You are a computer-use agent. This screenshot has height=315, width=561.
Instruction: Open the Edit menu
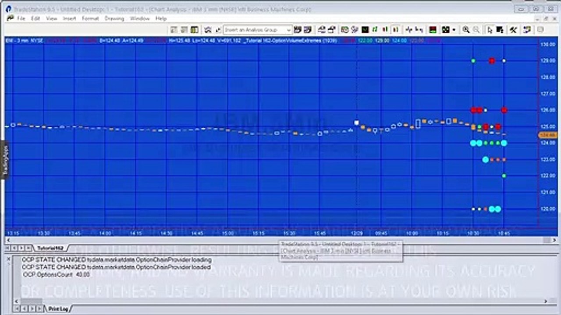[x=36, y=18]
